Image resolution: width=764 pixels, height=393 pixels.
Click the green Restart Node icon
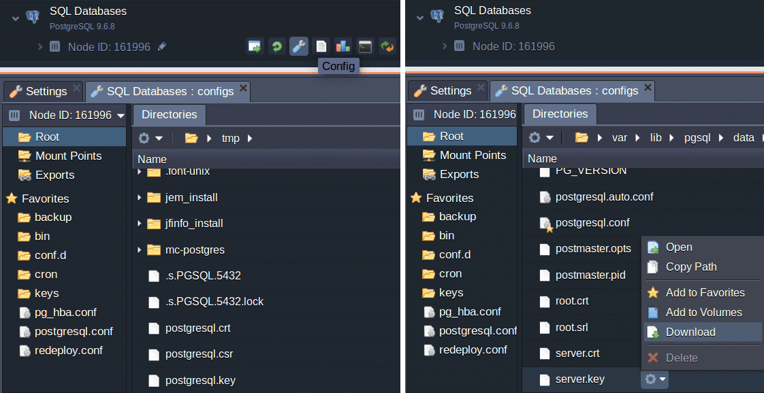point(276,47)
